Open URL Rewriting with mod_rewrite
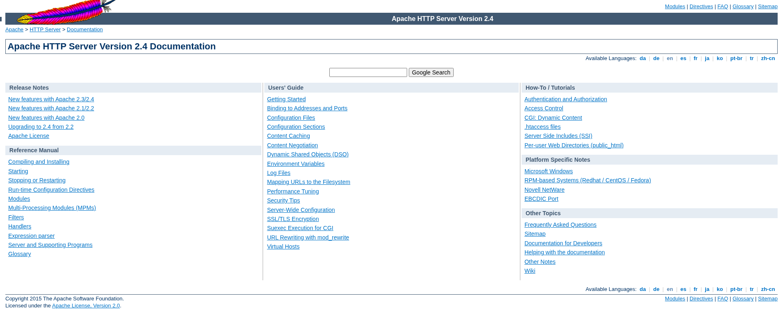This screenshot has height=321, width=783. point(308,237)
